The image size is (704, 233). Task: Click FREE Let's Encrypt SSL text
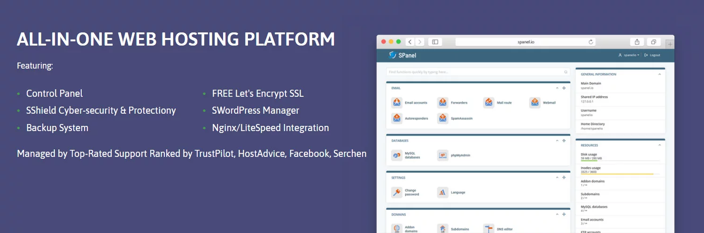258,93
